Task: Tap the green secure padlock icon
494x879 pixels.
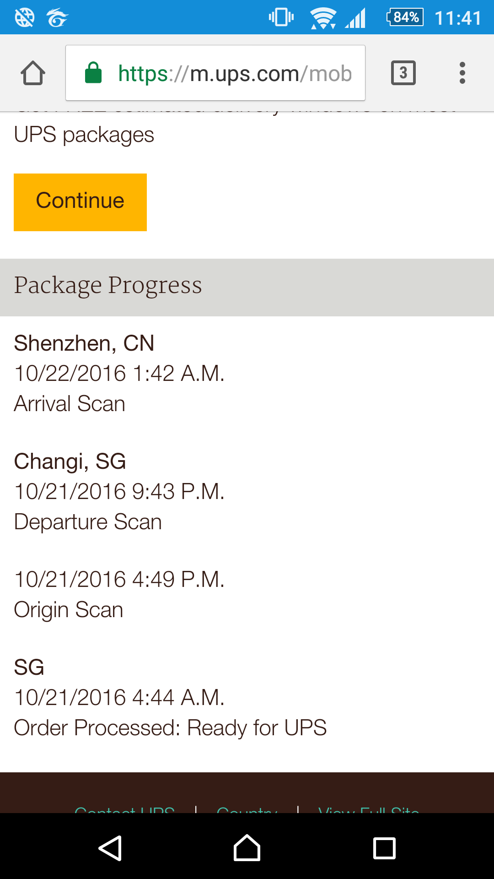Action: tap(93, 72)
